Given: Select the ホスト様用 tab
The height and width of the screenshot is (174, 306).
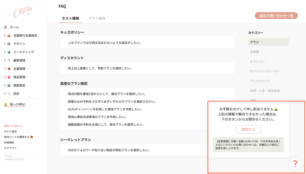Looking at the screenshot, I should tap(70, 18).
